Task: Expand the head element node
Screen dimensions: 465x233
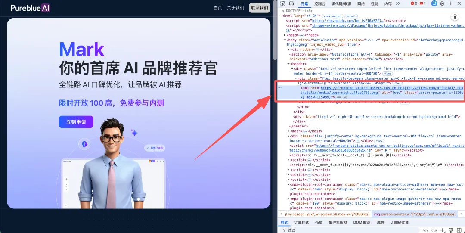Action: [x=285, y=35]
